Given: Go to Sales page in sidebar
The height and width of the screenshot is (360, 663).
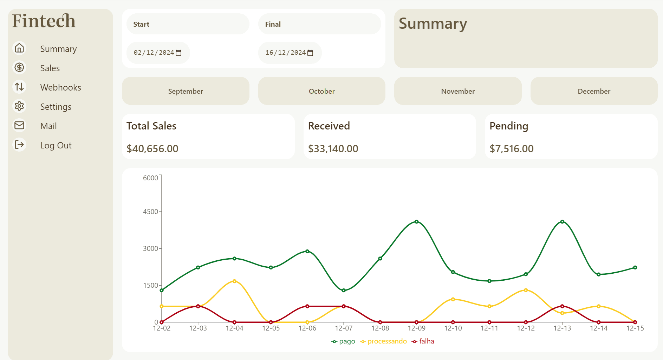Looking at the screenshot, I should [x=50, y=68].
